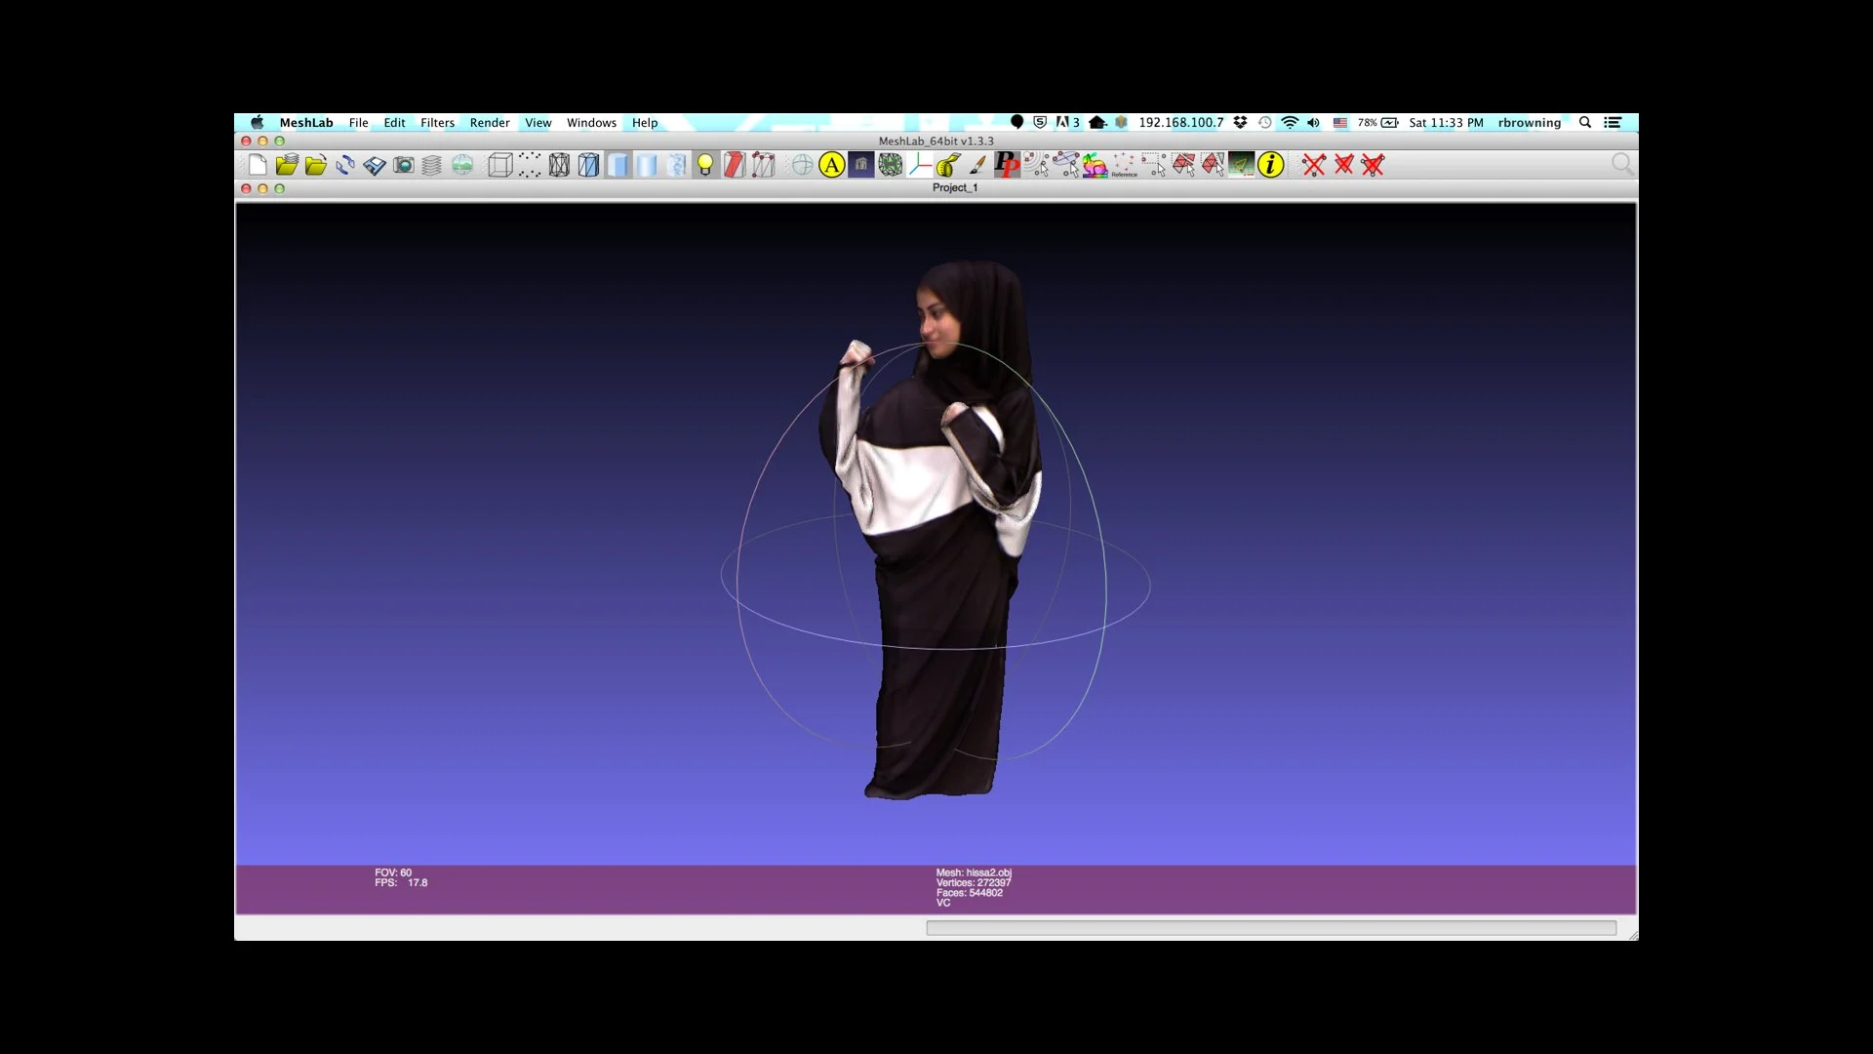Click the Import Mesh folder icon

tap(315, 165)
